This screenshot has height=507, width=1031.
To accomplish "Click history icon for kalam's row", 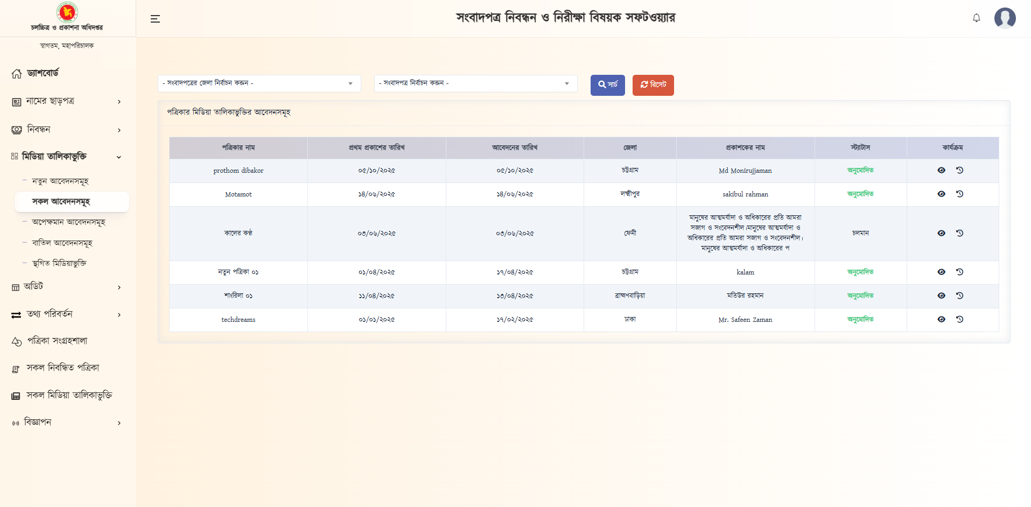I will [959, 272].
